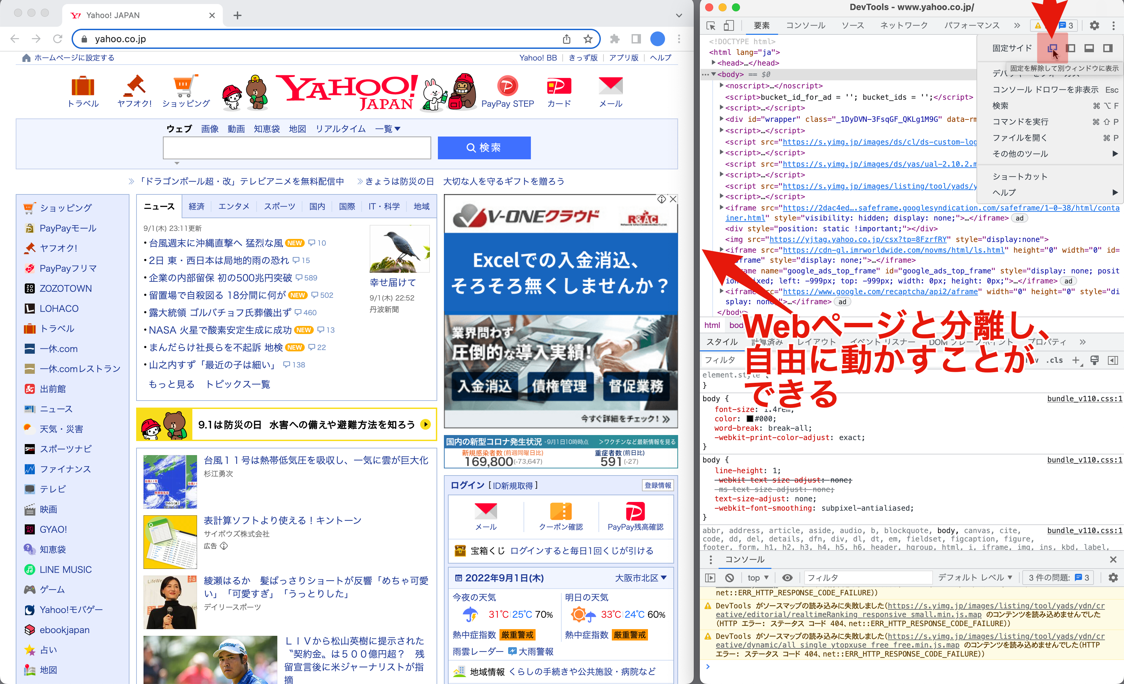Open デフォルト レベル log level dropdown

pos(975,578)
